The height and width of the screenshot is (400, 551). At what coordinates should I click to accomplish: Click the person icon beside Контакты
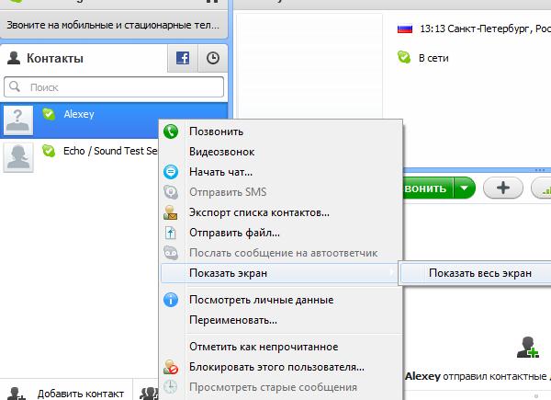14,58
